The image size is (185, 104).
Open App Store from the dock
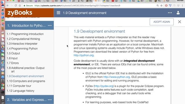(3, 77)
